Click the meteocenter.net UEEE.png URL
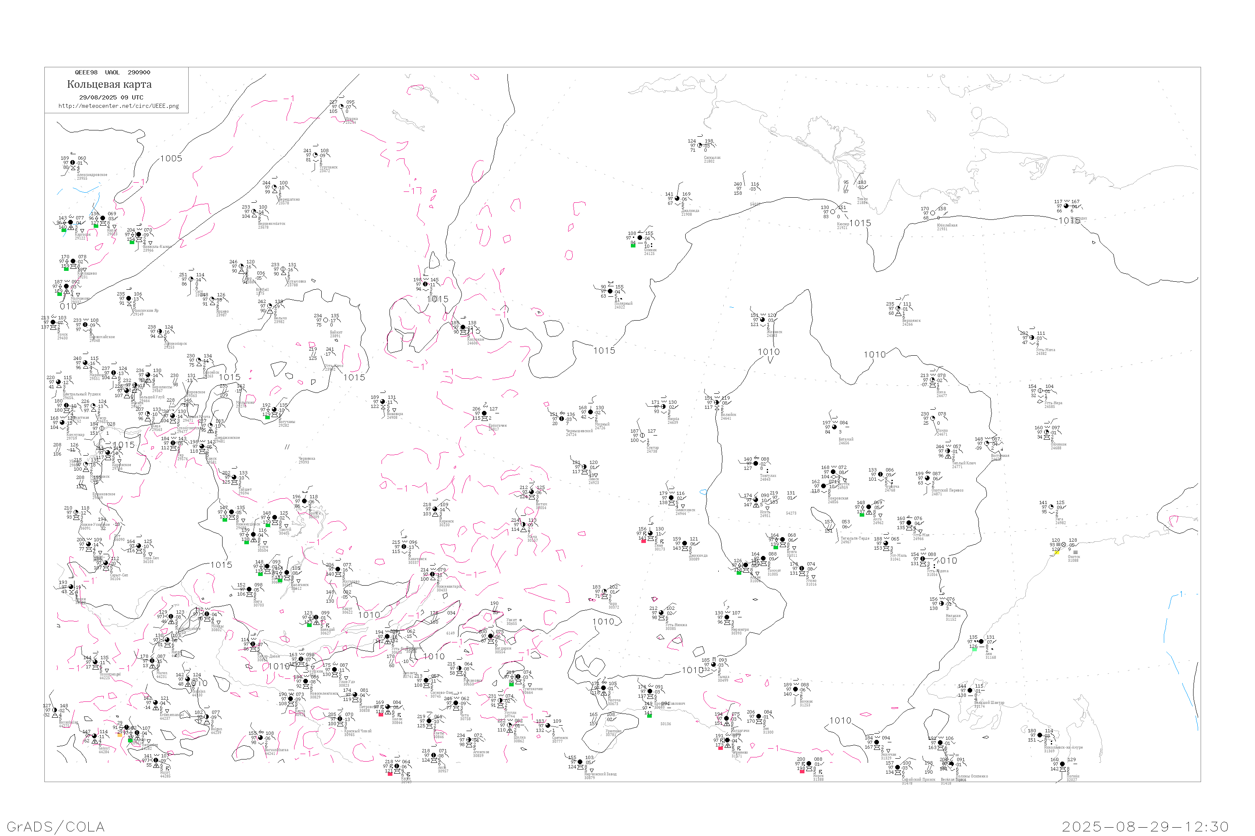The height and width of the screenshot is (836, 1255). [x=118, y=106]
